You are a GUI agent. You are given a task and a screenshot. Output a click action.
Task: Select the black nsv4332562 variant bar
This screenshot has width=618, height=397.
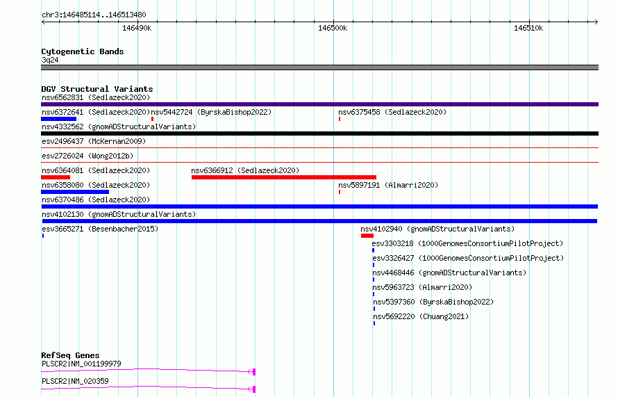click(319, 133)
